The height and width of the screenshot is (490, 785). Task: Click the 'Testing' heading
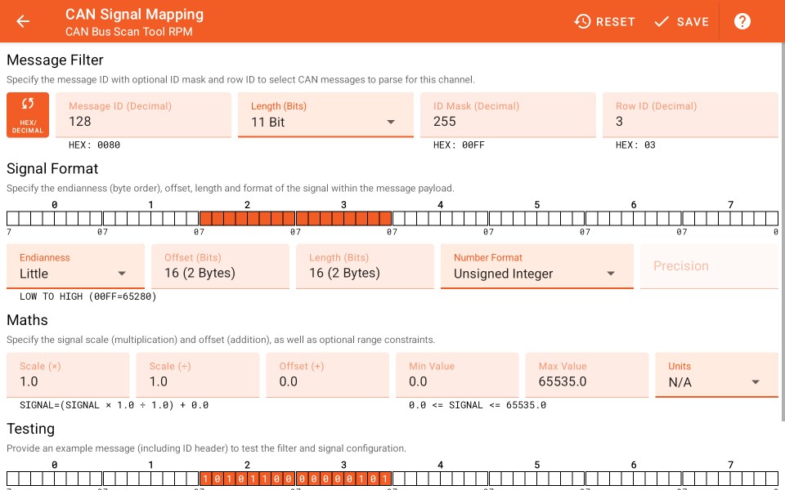click(x=30, y=429)
